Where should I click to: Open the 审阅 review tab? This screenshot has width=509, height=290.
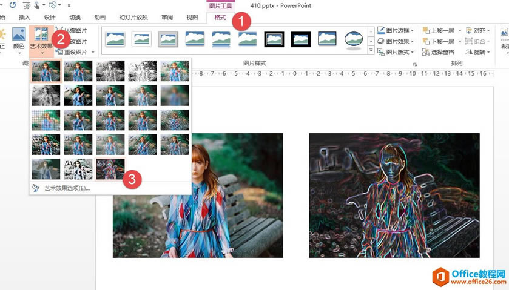166,18
